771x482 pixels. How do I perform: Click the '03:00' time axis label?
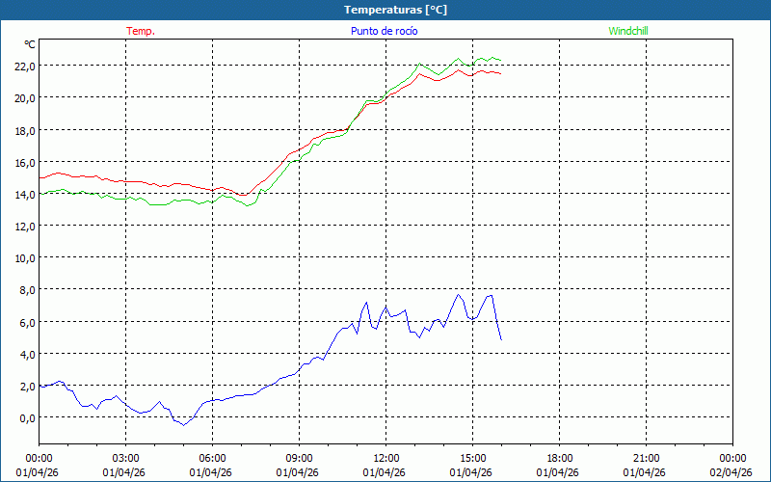point(125,459)
